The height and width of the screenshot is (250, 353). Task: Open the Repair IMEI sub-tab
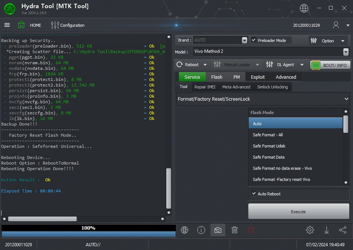point(205,87)
